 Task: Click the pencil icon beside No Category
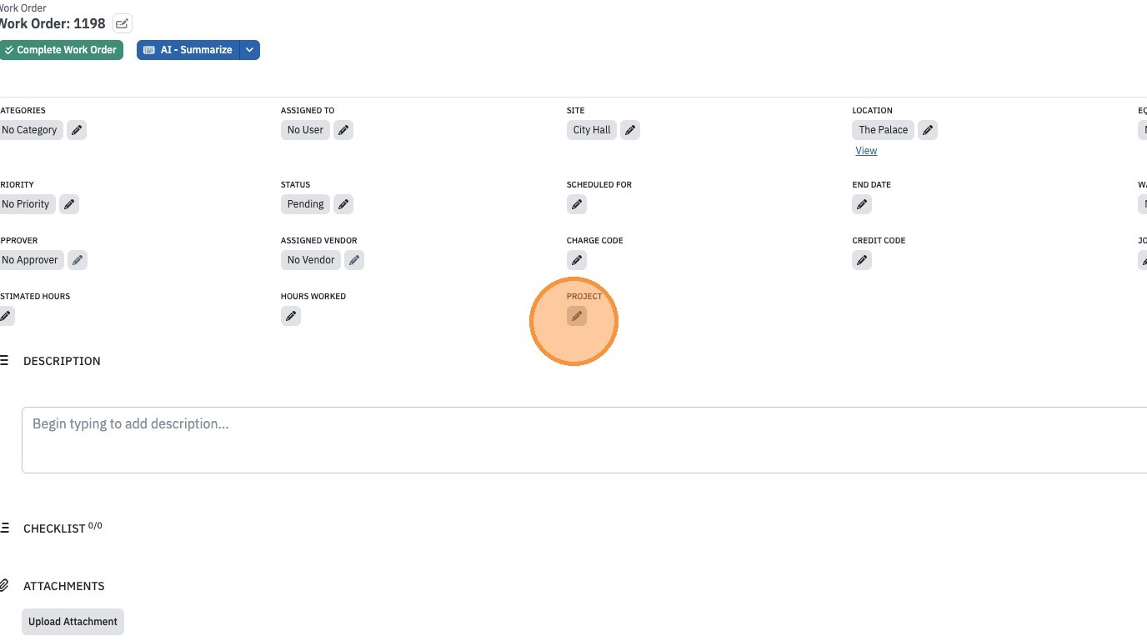[x=77, y=130]
